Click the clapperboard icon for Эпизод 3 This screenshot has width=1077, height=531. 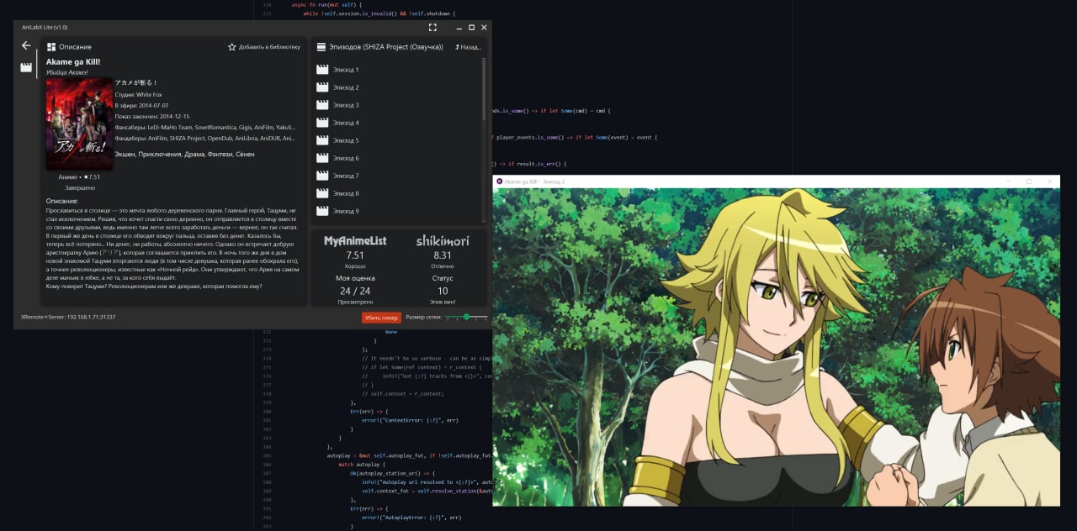pyautogui.click(x=321, y=105)
